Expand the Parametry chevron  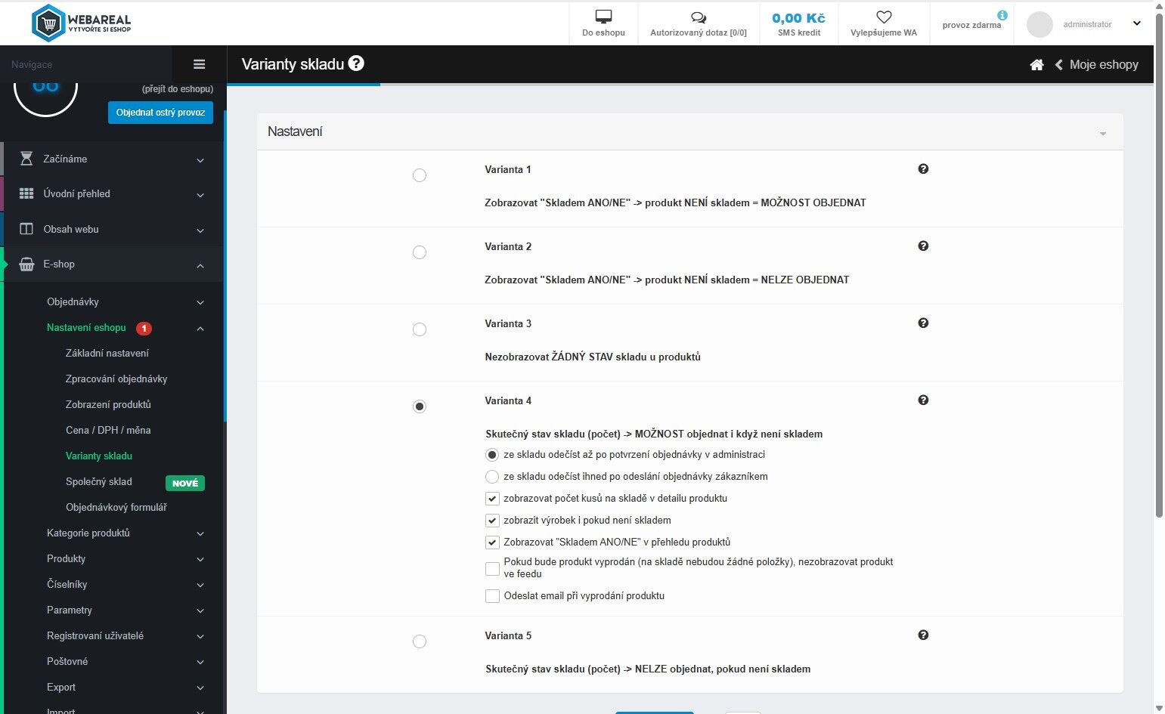click(200, 610)
